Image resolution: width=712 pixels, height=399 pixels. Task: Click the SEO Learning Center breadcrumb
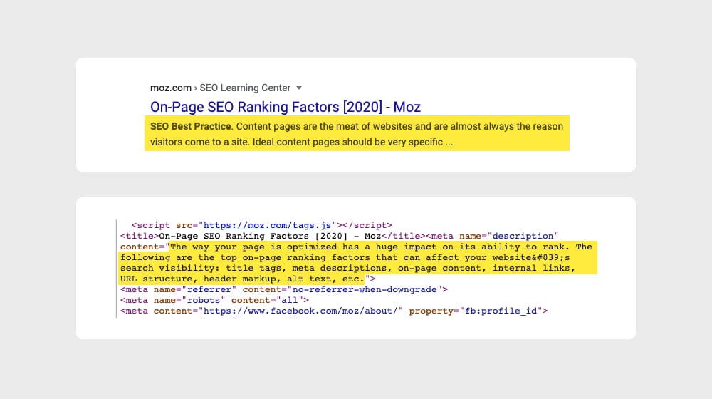click(x=245, y=88)
